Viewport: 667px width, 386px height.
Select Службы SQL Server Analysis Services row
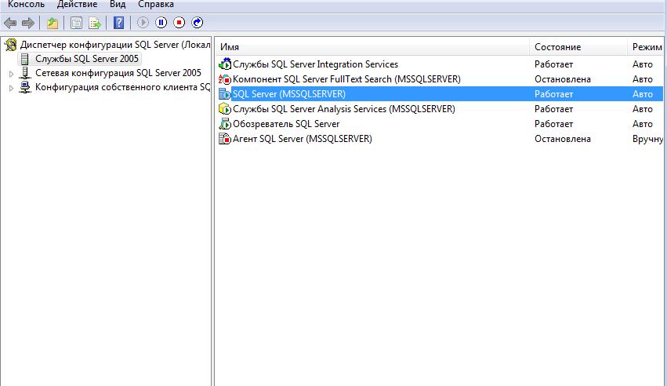click(440, 109)
